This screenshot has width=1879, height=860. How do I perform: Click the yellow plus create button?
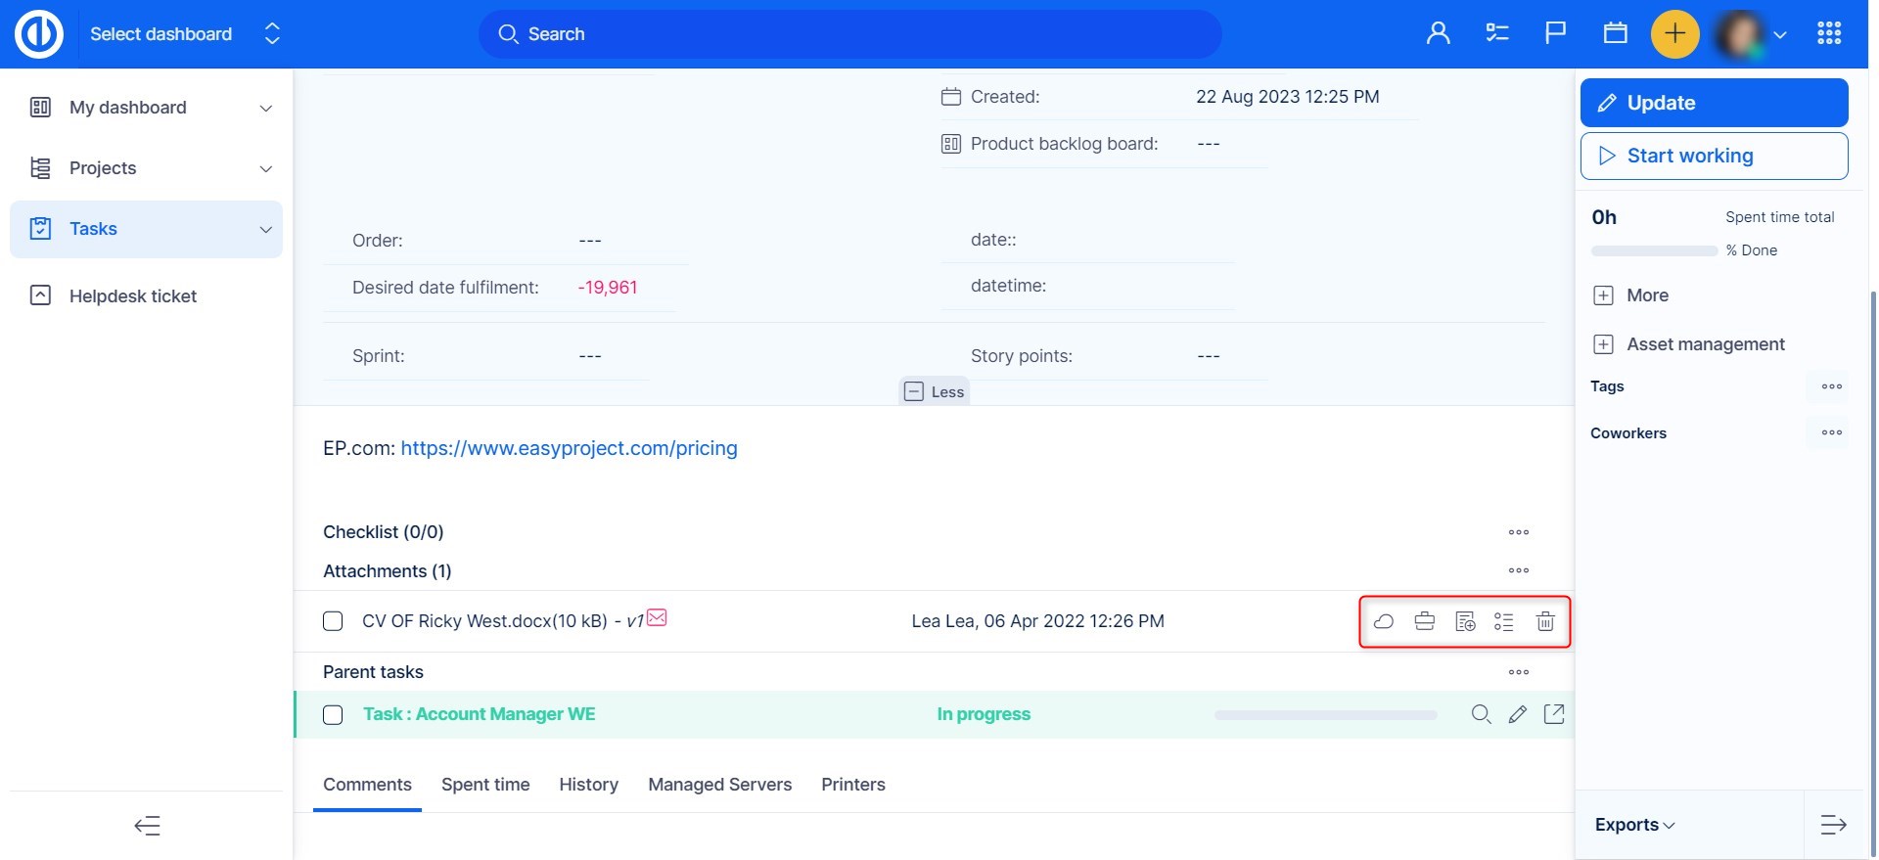point(1674,33)
